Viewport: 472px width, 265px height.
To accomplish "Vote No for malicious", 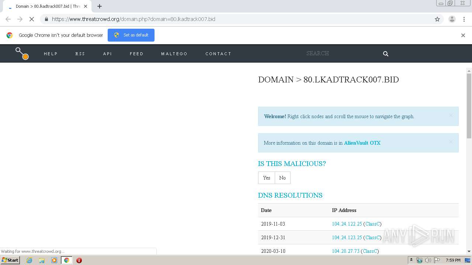I will 282,178.
